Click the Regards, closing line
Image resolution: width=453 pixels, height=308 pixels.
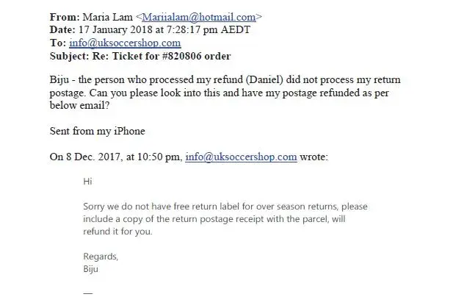point(101,257)
